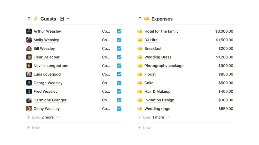Expand the Guests view dropdown chevron
The height and width of the screenshot is (145, 259).
point(68,19)
